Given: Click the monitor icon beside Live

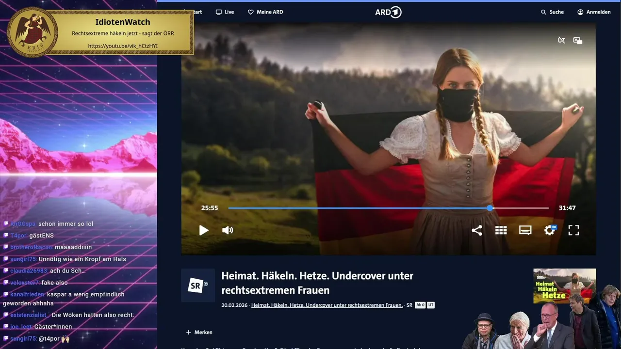Looking at the screenshot, I should 218,12.
